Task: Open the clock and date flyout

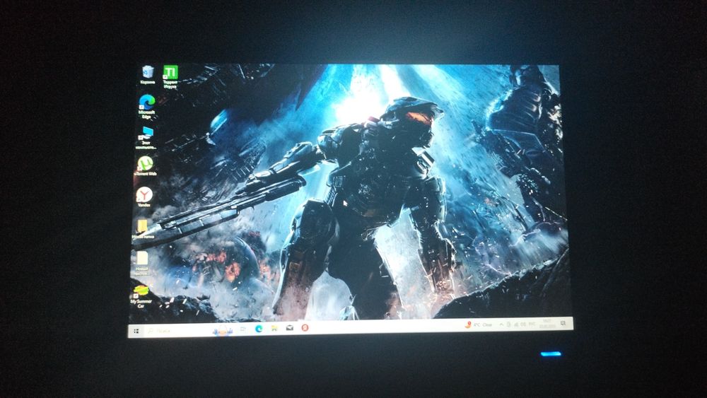Action: pyautogui.click(x=547, y=324)
